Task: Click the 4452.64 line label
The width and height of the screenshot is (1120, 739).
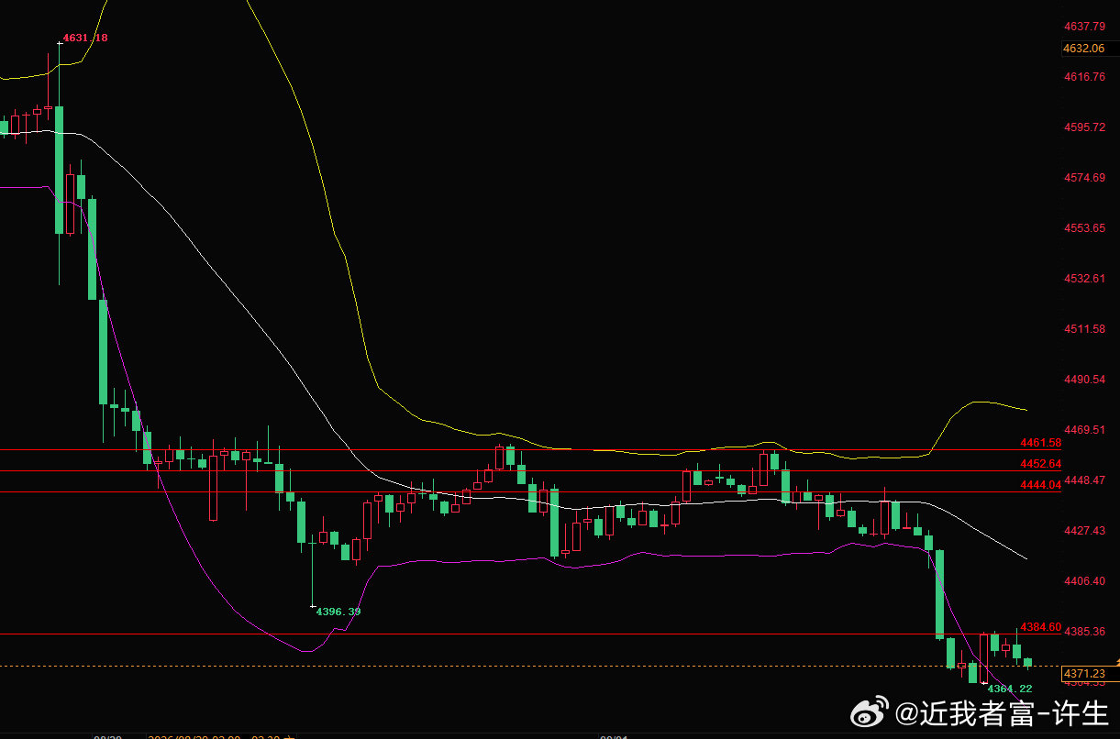Action: pyautogui.click(x=1040, y=464)
